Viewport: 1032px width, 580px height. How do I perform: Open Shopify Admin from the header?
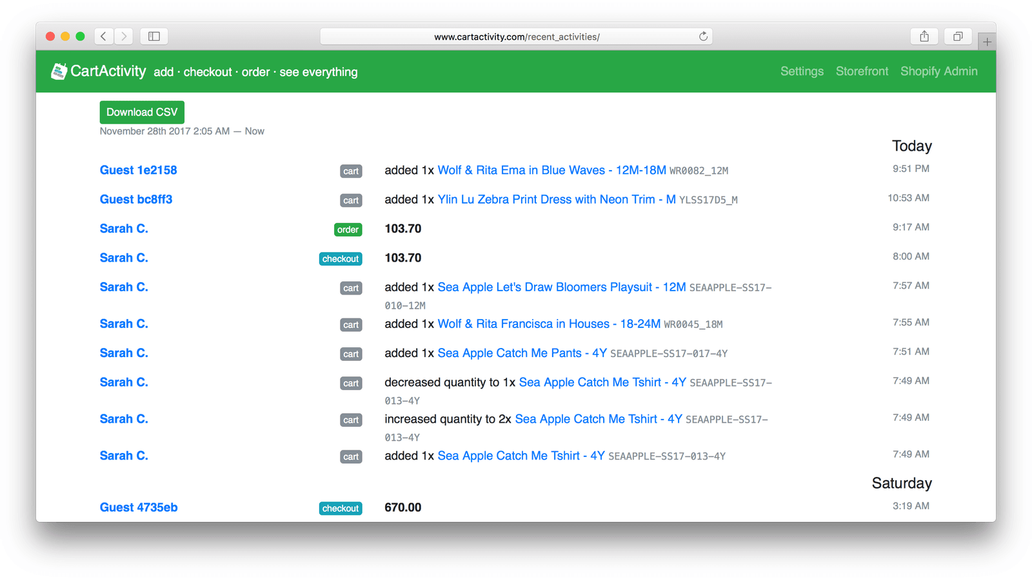point(939,72)
